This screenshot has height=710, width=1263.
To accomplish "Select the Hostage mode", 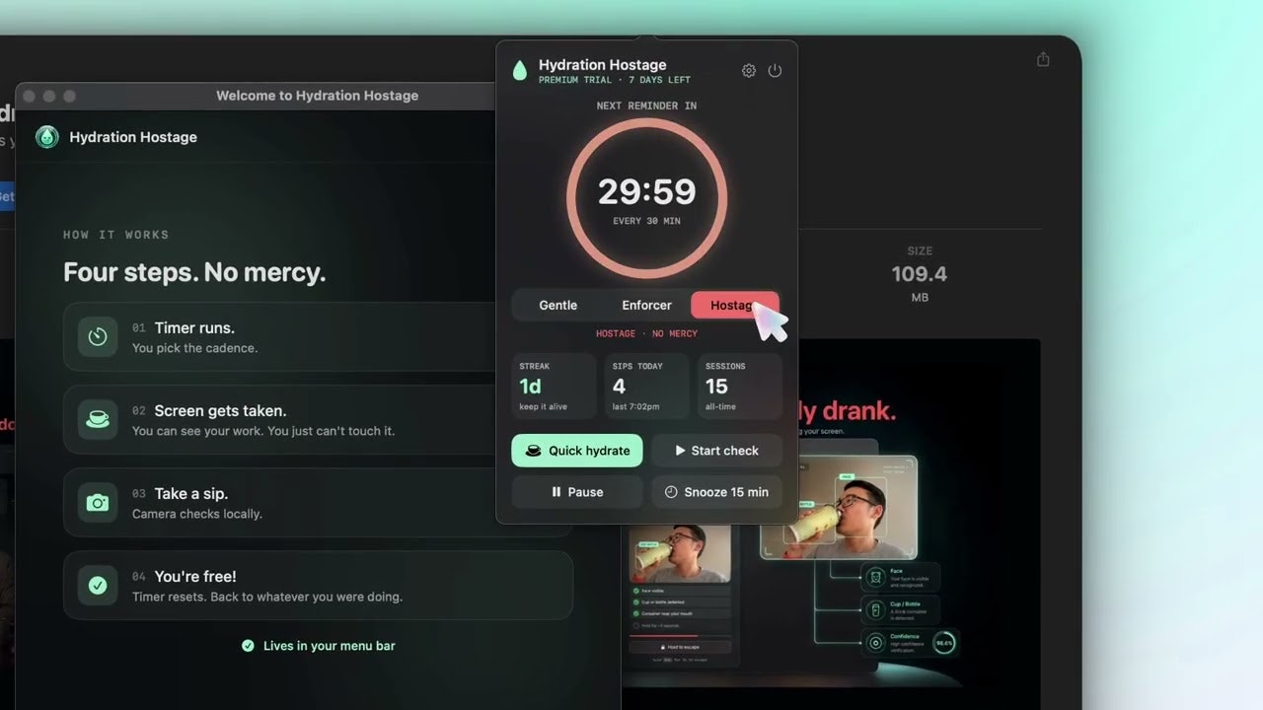I will point(735,305).
